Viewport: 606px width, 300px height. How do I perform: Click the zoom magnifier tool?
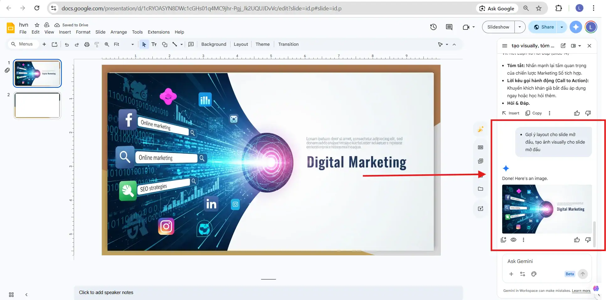tap(107, 44)
